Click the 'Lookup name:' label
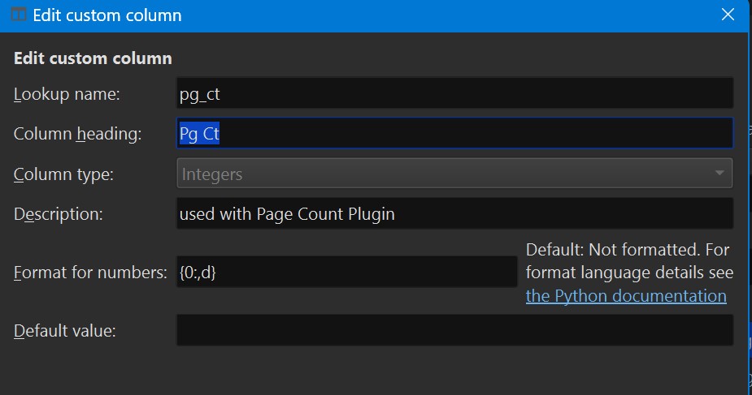 click(x=67, y=94)
